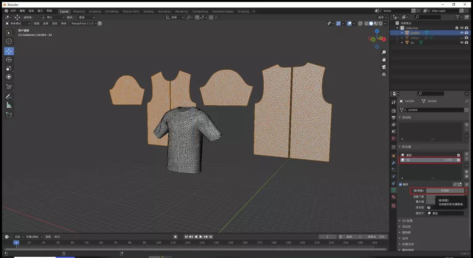Click the RetopoFlow 3.1.0 button in the header
This screenshot has height=258, width=473.
pos(83,24)
